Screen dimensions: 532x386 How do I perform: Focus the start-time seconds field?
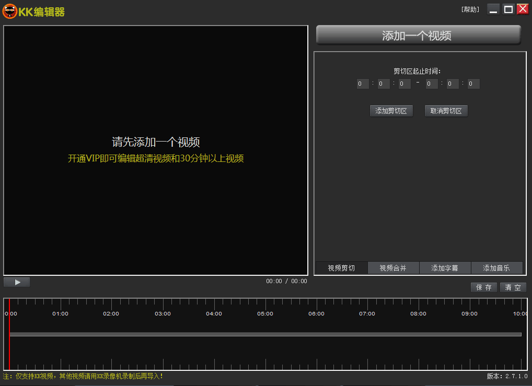(405, 84)
